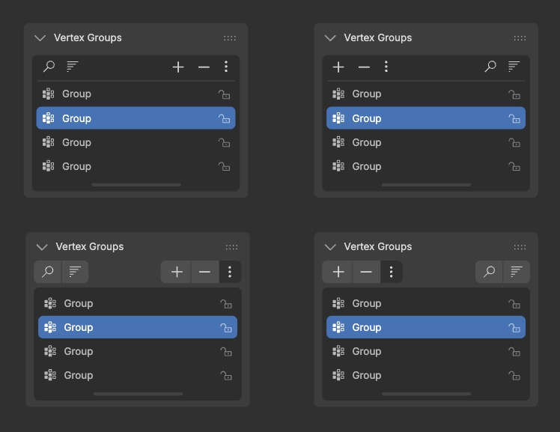Select the third Group row in top-left panel
Image resolution: width=560 pixels, height=432 pixels.
tap(136, 142)
